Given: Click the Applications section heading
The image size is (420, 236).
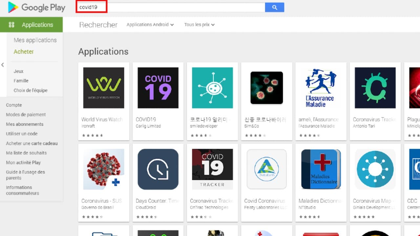Looking at the screenshot, I should click(x=103, y=51).
